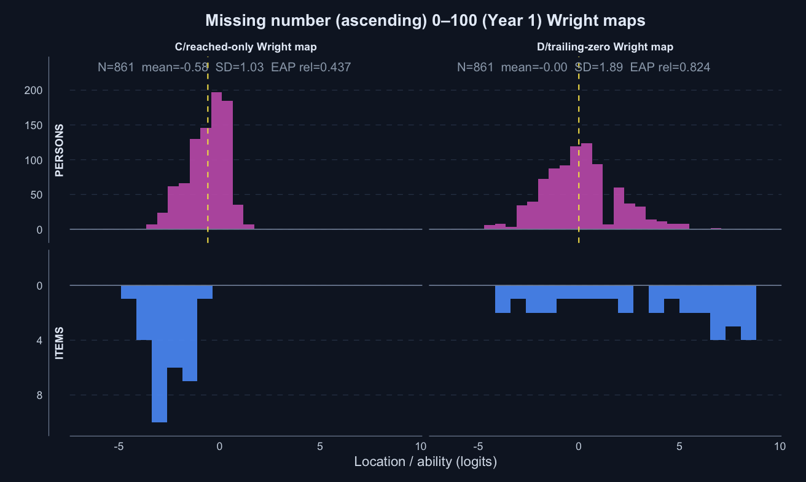Click the dashed yellow mean line in left map
The image size is (806, 482).
[208, 149]
